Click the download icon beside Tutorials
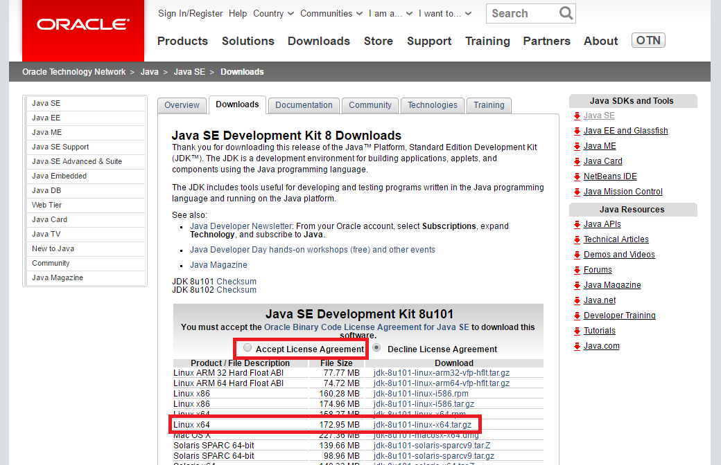 point(576,331)
